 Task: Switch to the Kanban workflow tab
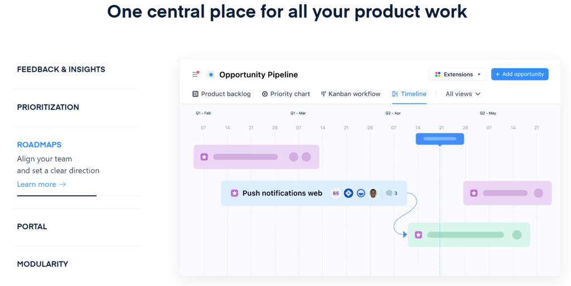pos(351,94)
